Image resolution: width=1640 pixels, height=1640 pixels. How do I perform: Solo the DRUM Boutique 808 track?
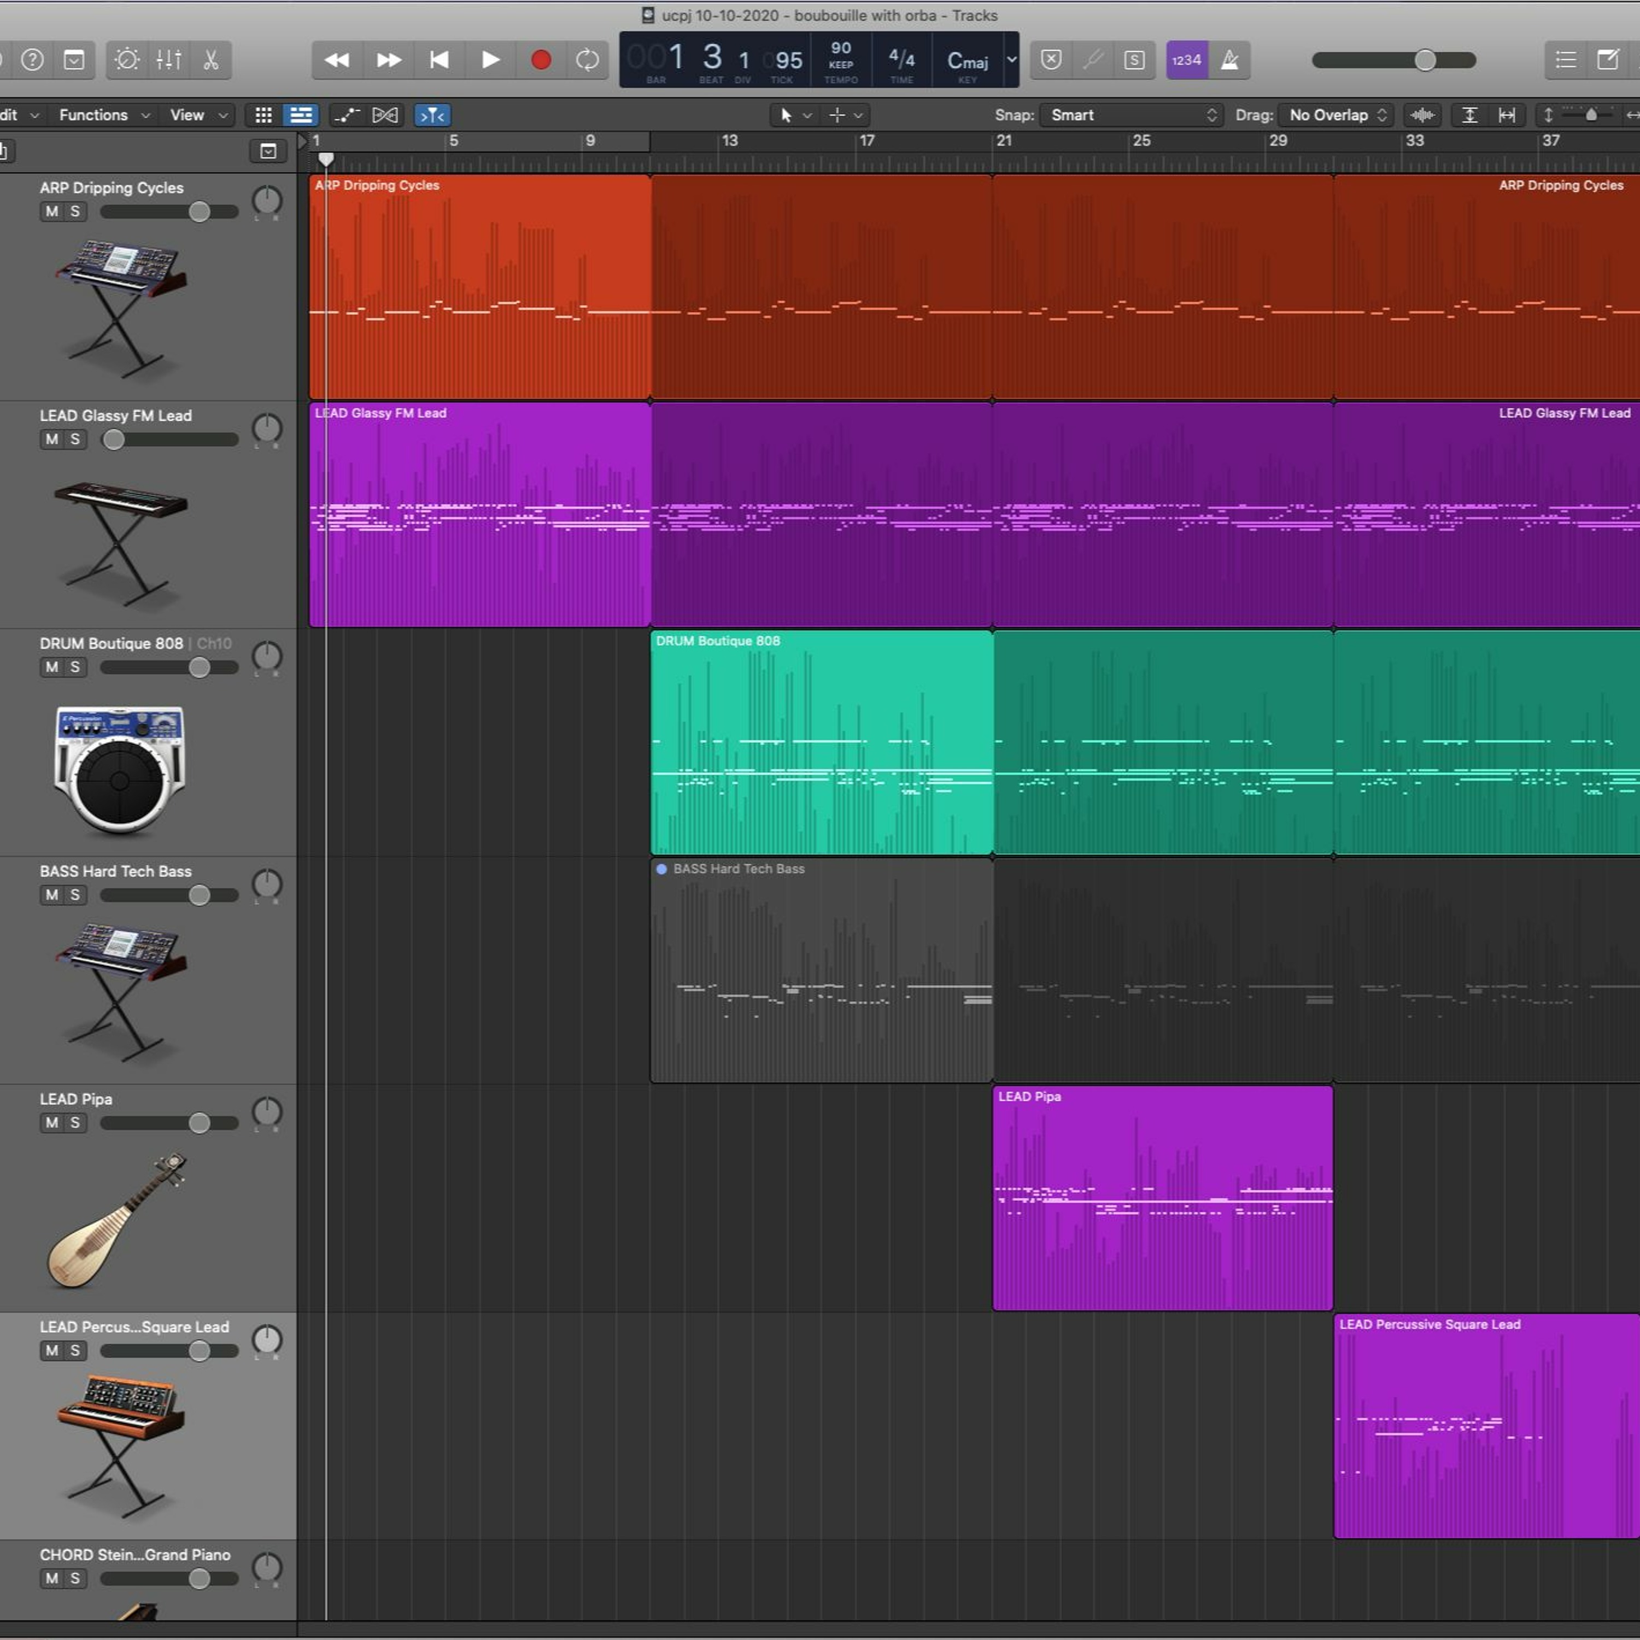pyautogui.click(x=75, y=667)
